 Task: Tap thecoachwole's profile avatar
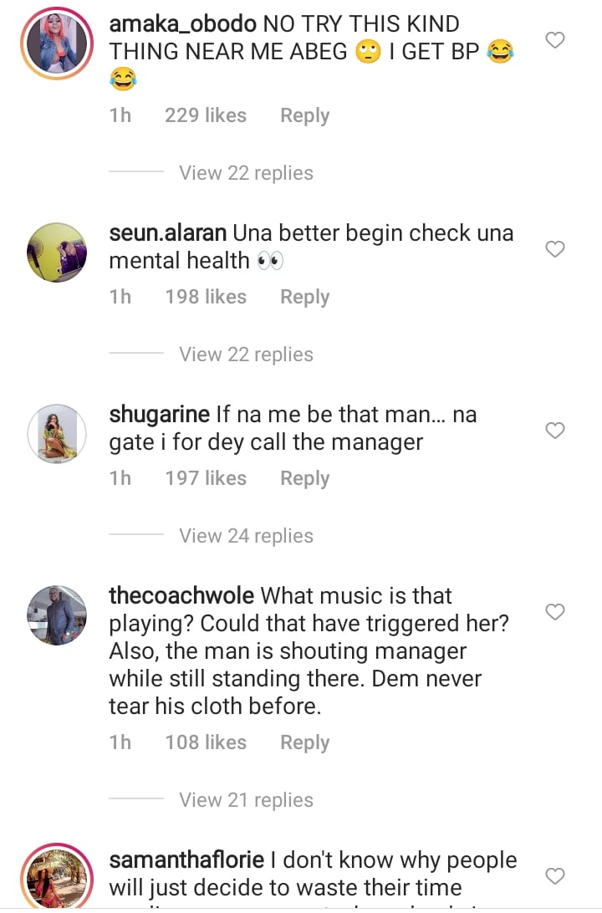pyautogui.click(x=57, y=615)
